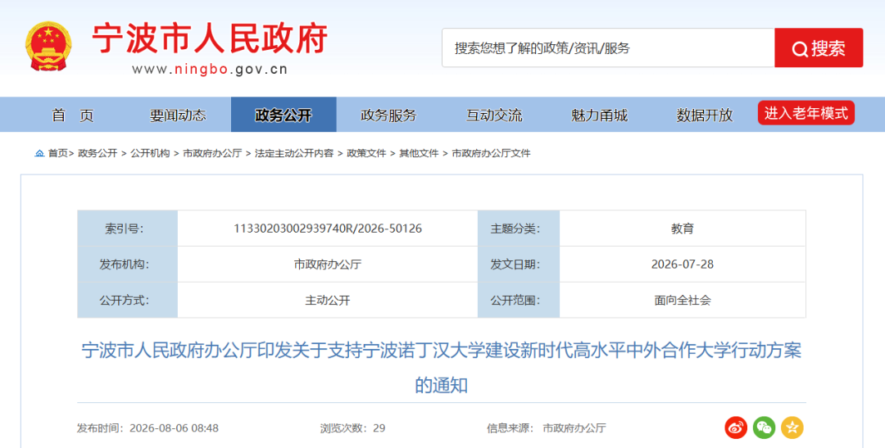885x448 pixels.
Task: Go to 政策文件 breadcrumb link
Action: click(366, 153)
